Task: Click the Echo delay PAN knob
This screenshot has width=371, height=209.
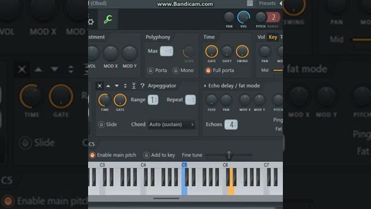Action: click(226, 100)
